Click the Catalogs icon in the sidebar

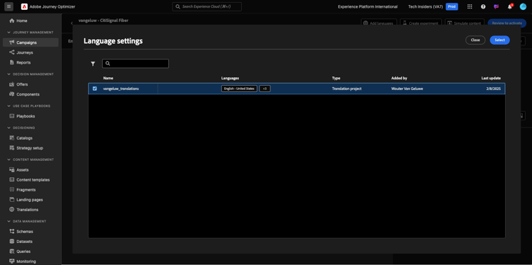click(12, 138)
